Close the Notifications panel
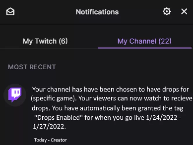The image size is (193, 145). click(x=184, y=12)
